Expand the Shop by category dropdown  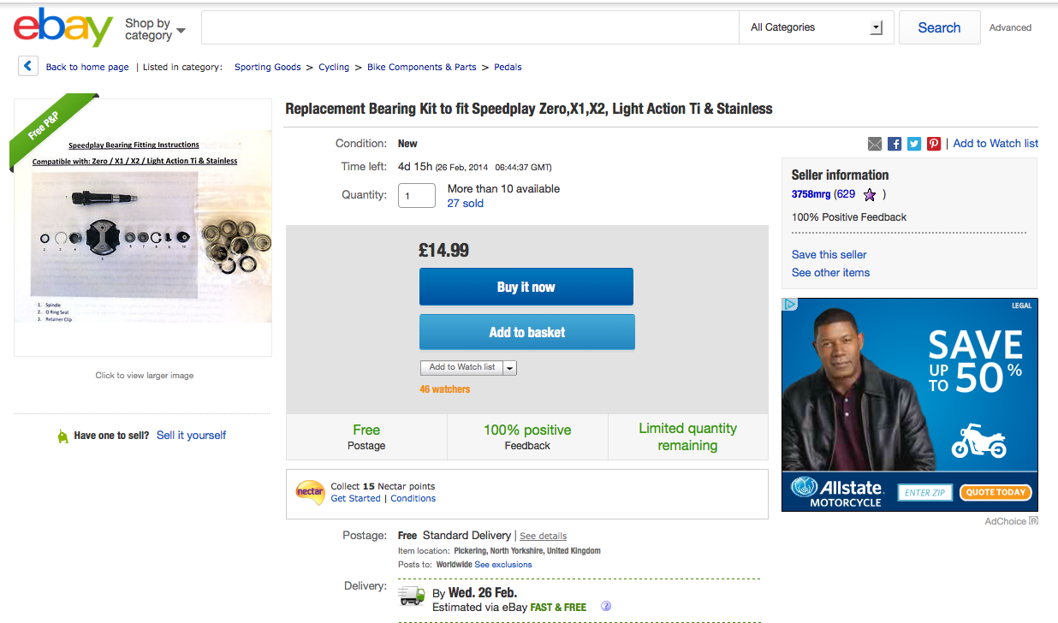coord(155,30)
